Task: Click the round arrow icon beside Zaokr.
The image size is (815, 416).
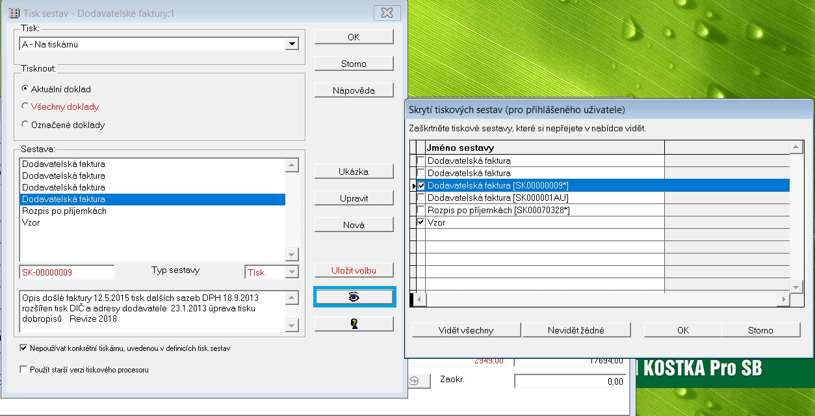Action: point(415,381)
